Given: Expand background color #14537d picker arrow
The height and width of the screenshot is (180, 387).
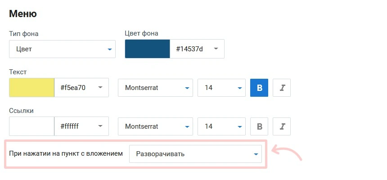Looking at the screenshot, I should point(216,49).
